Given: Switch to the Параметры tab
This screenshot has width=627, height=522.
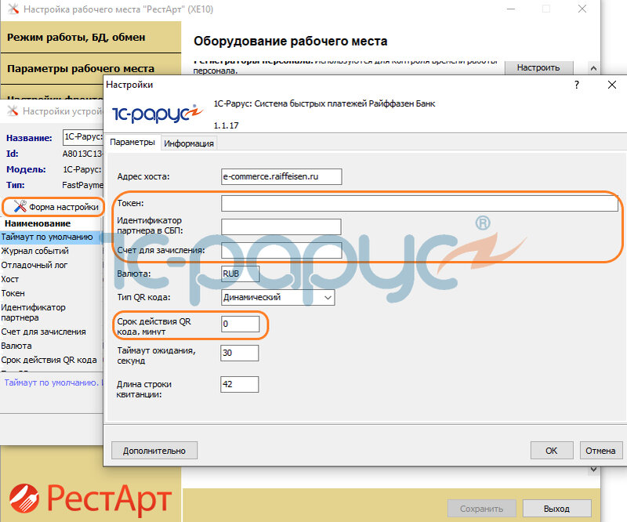Looking at the screenshot, I should [132, 142].
